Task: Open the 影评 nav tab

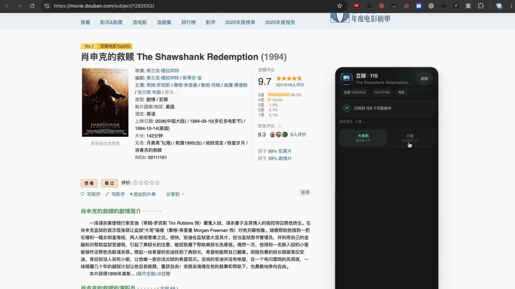Action: 211,22
